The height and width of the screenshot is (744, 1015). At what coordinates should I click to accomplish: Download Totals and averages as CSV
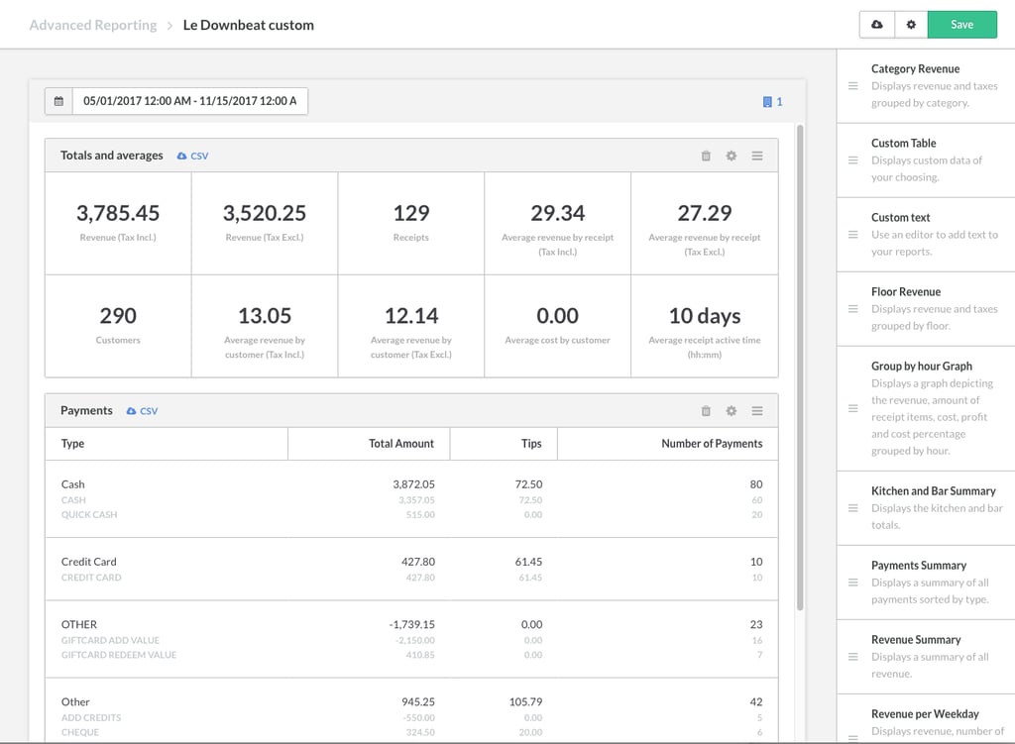(192, 156)
